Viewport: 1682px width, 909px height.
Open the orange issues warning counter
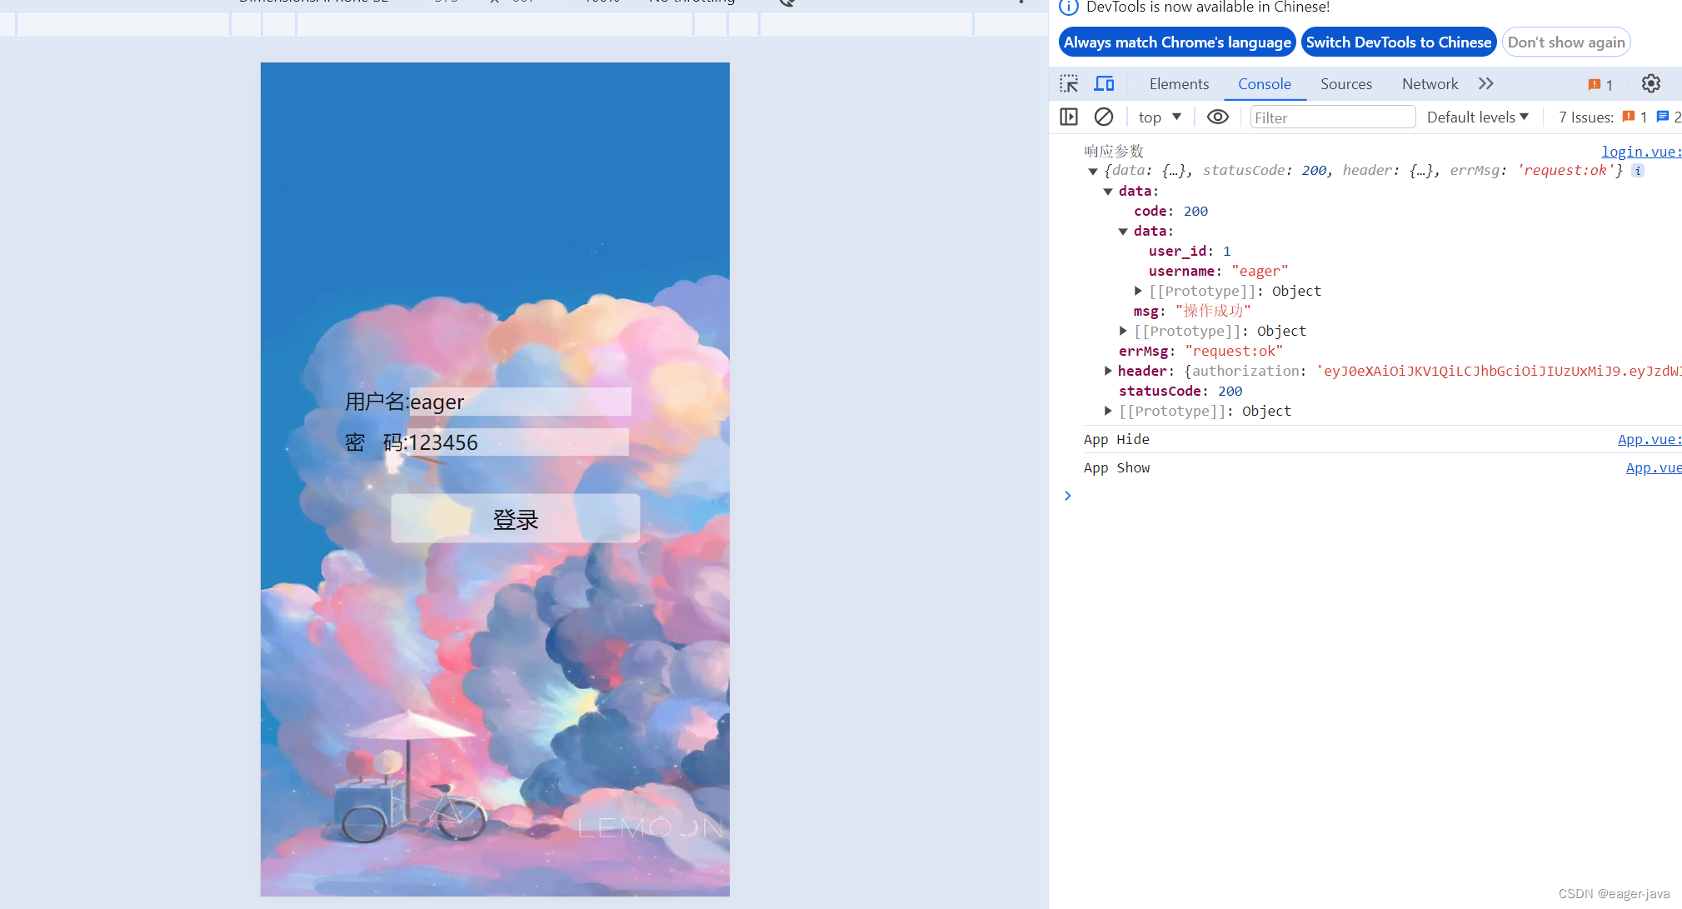point(1600,85)
